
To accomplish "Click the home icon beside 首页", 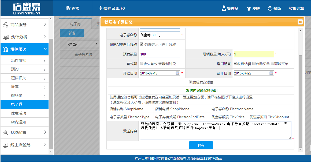I will pyautogui.click(x=68, y=8).
